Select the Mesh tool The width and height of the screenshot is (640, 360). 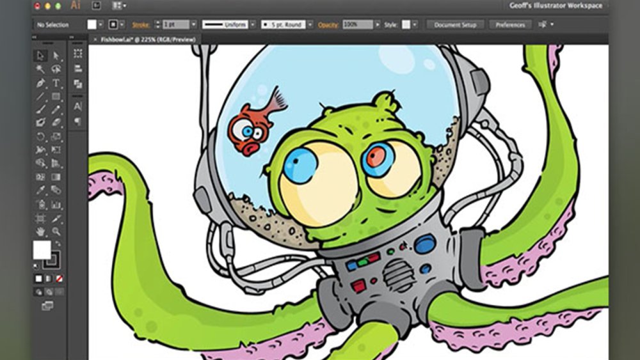(40, 177)
